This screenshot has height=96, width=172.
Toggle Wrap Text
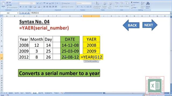[66, 3]
